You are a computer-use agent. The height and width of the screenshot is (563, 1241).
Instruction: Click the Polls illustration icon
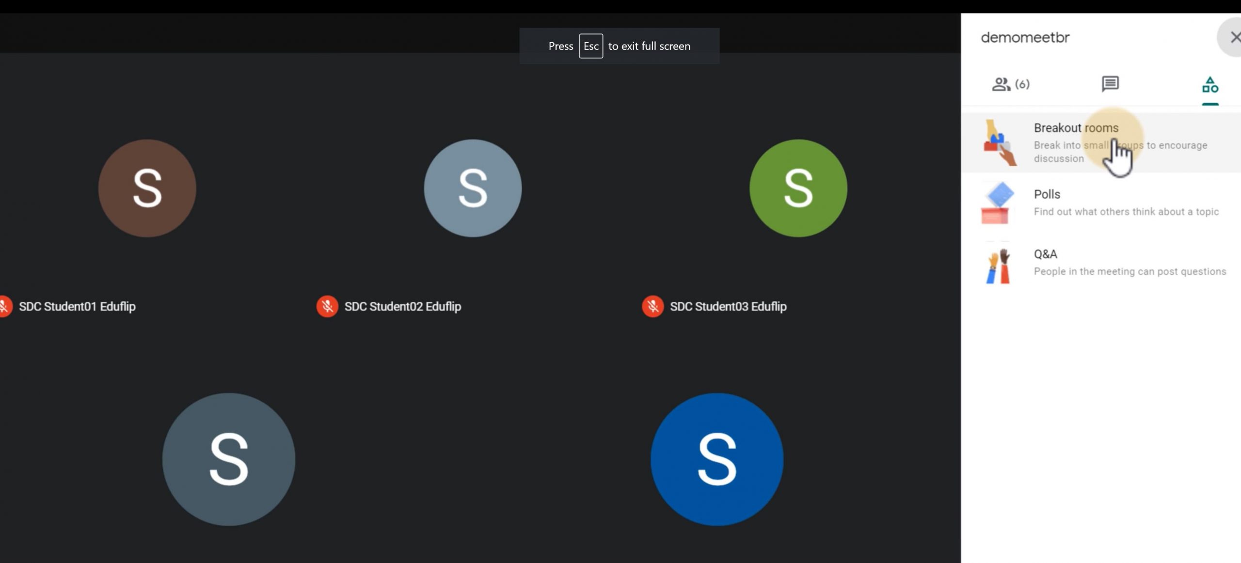click(997, 203)
